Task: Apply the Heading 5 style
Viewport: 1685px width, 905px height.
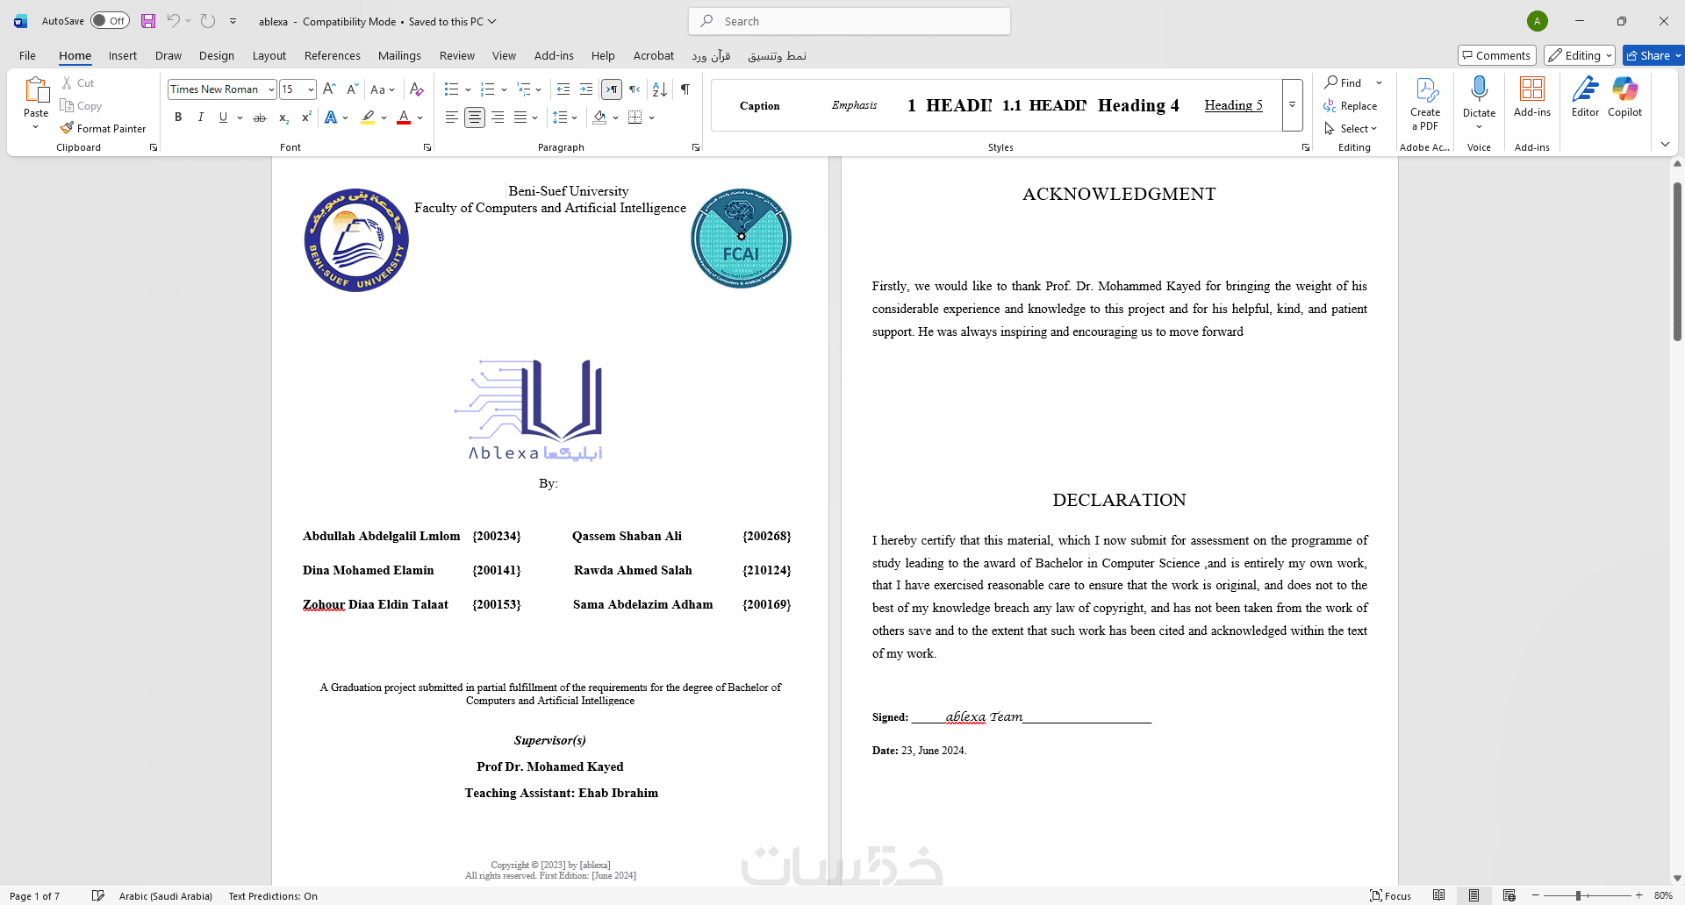Action: [x=1234, y=105]
